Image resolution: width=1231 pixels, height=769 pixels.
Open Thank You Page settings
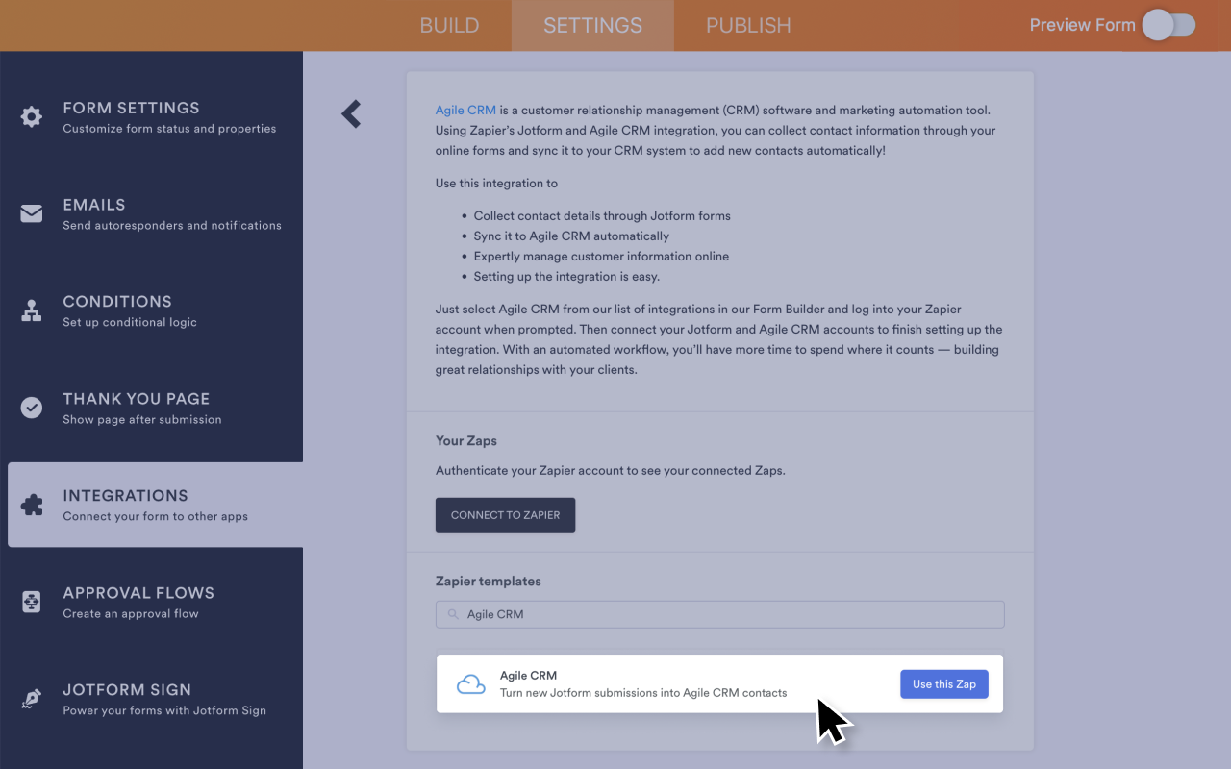pos(151,408)
